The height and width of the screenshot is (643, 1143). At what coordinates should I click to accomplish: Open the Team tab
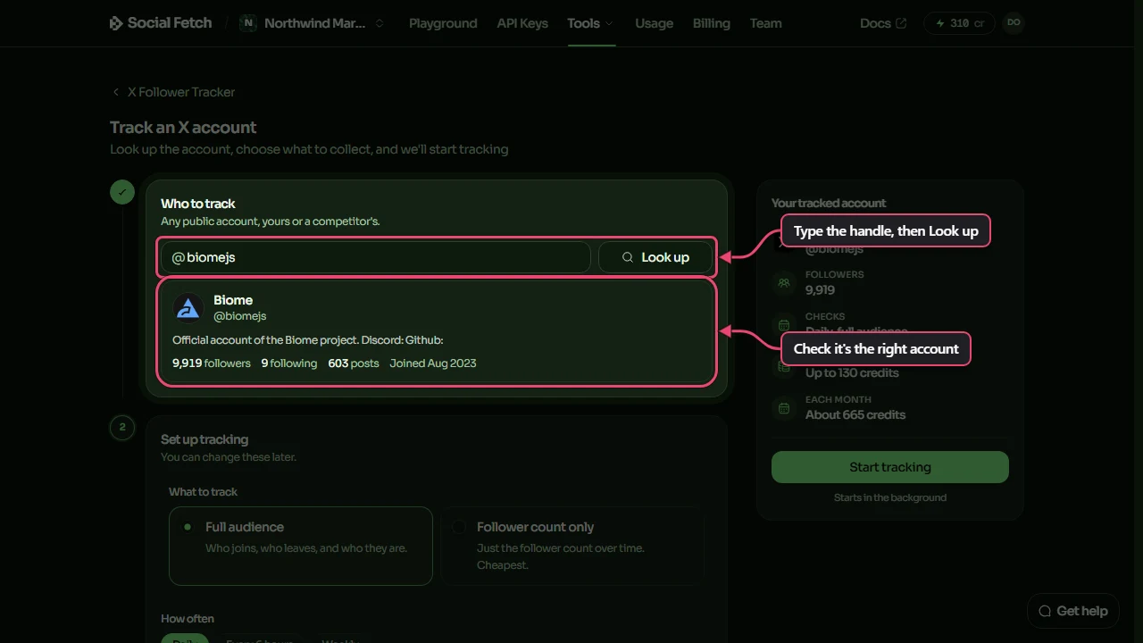coord(765,23)
